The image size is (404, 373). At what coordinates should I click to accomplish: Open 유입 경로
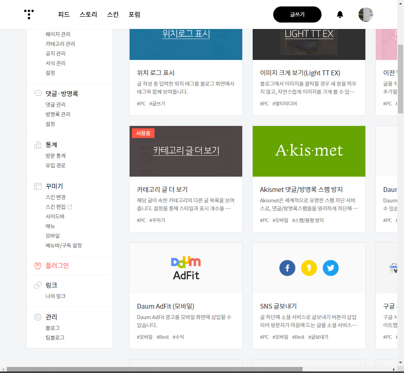(x=56, y=165)
